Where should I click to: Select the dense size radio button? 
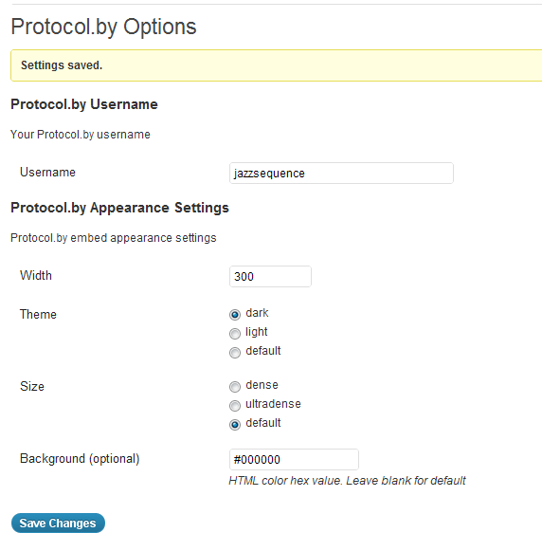click(x=235, y=387)
